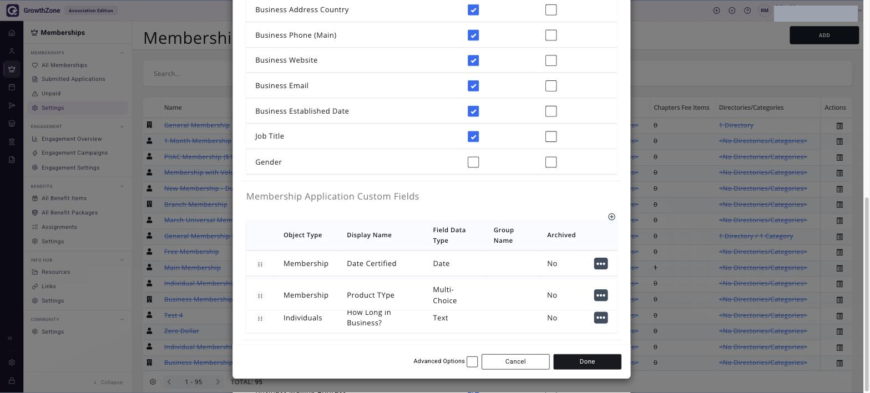
Task: Open the billing bank icon in left rail
Action: [x=12, y=141]
